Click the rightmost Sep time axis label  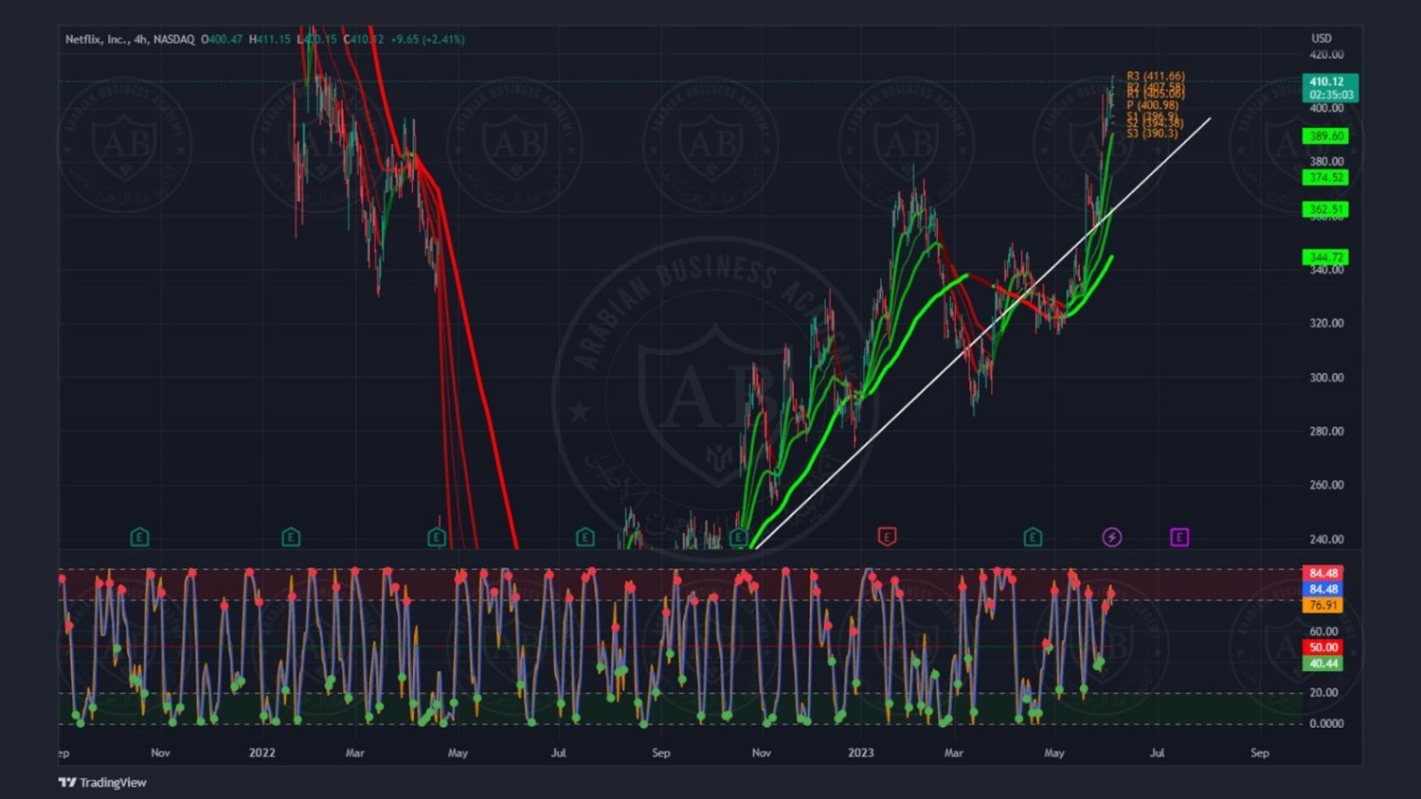1260,753
